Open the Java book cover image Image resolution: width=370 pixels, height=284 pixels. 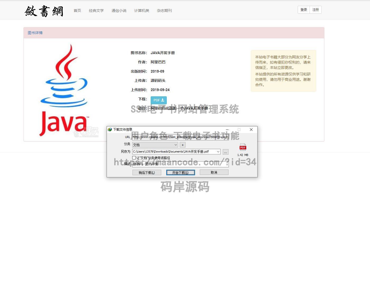click(x=64, y=90)
